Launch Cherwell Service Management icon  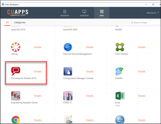point(68,47)
